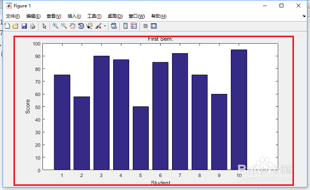310x190 pixels.
Task: Click the Show Plot Tools and dock icon
Action: tap(154, 26)
